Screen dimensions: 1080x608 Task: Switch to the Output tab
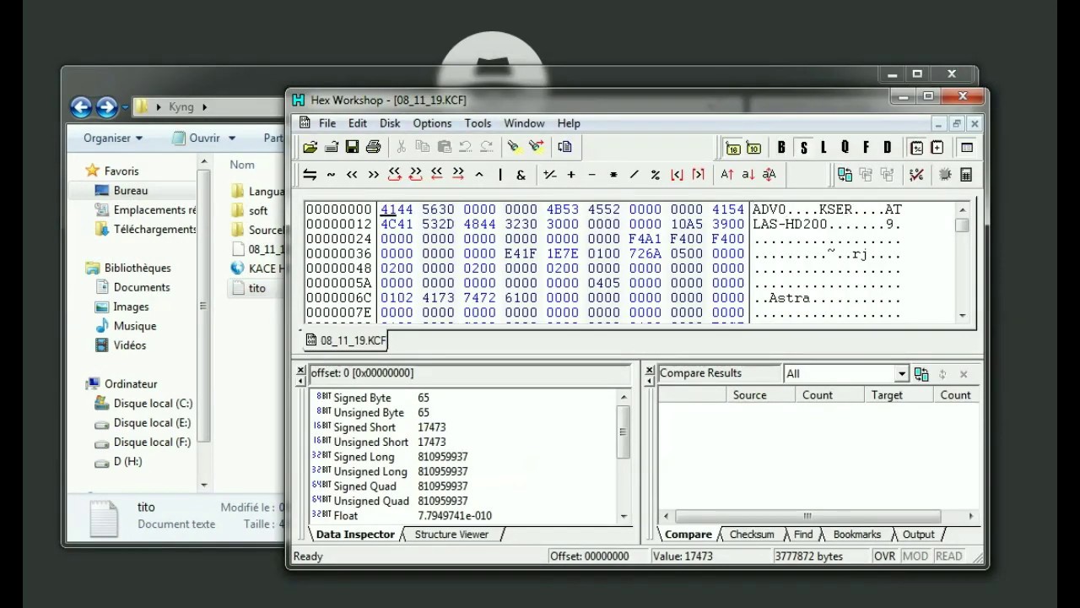tap(919, 535)
